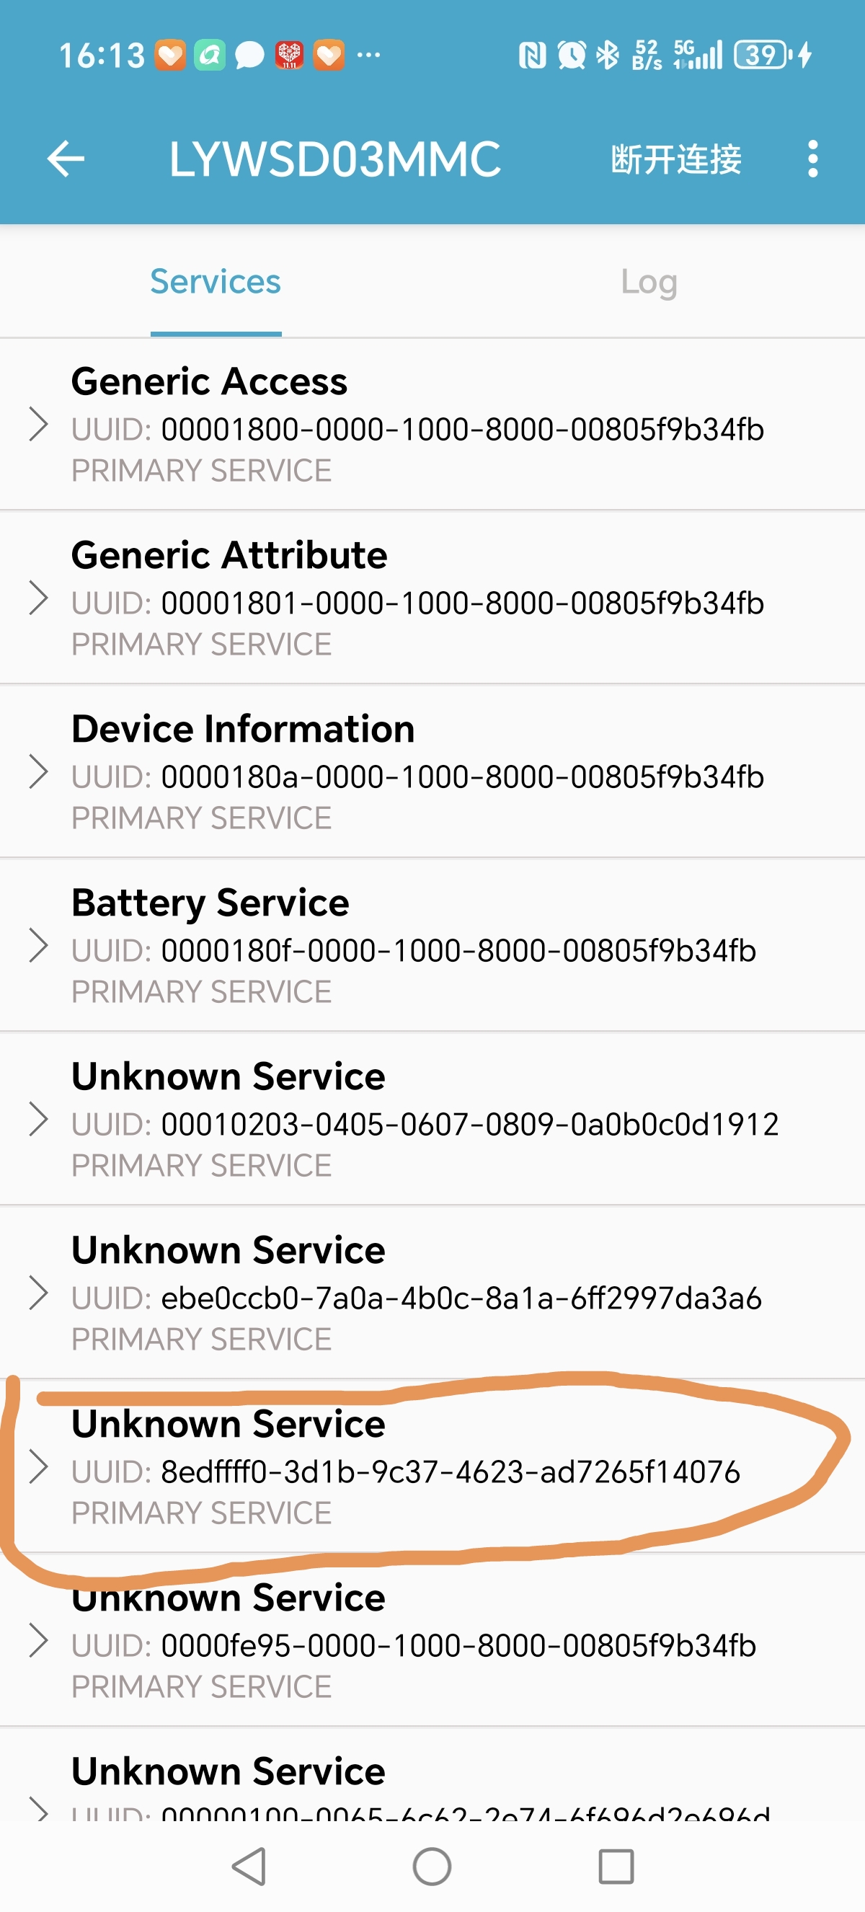
Task: Tap the Android back triangle button
Action: click(x=249, y=1867)
